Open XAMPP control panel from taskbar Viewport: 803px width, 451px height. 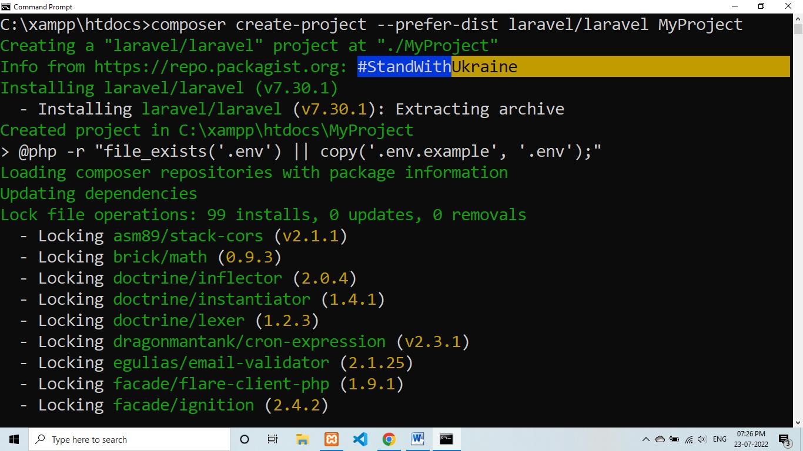[331, 439]
